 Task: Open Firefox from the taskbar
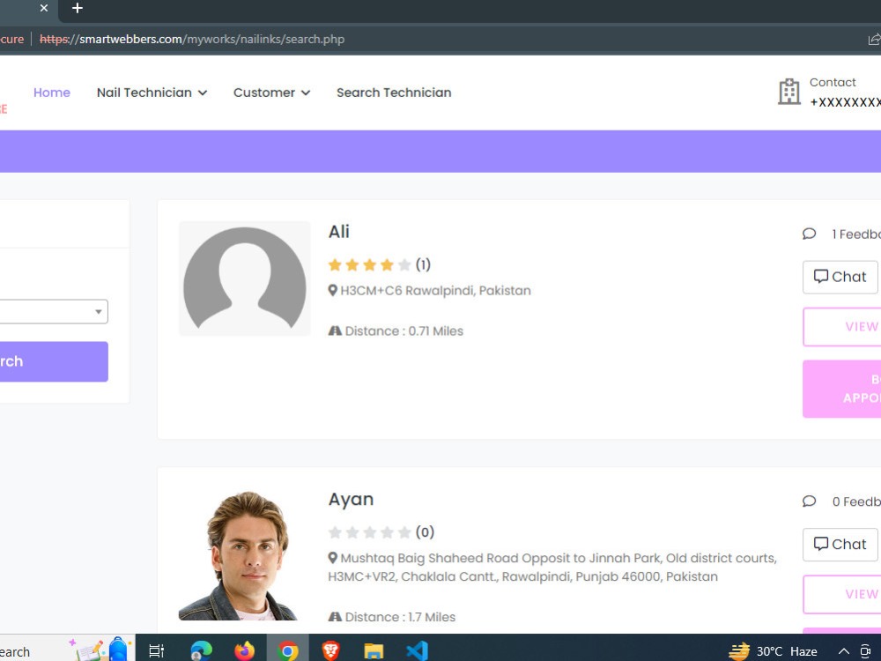click(x=244, y=651)
